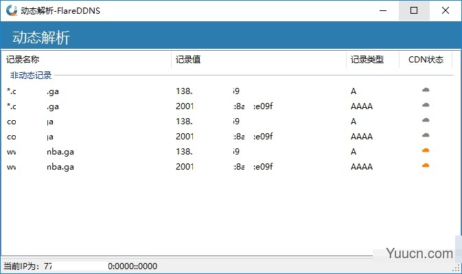Collapse the 非动态记录 group header
The width and height of the screenshot is (462, 274).
(x=31, y=76)
